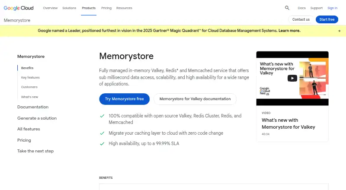The image size is (346, 190).
Task: Open the video thumbnail image
Action: point(292,78)
